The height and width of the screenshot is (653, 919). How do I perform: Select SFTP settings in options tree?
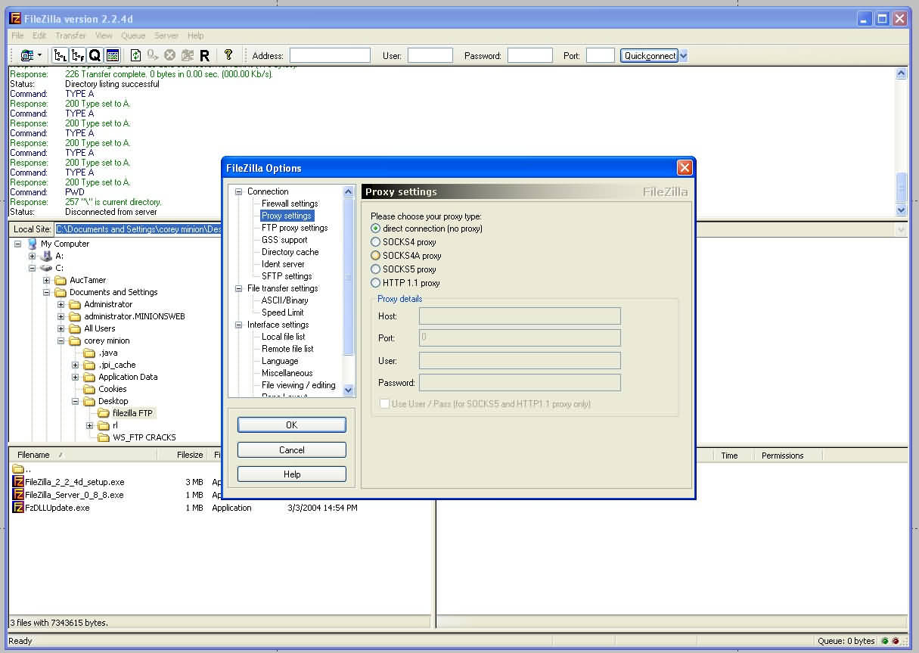click(287, 276)
